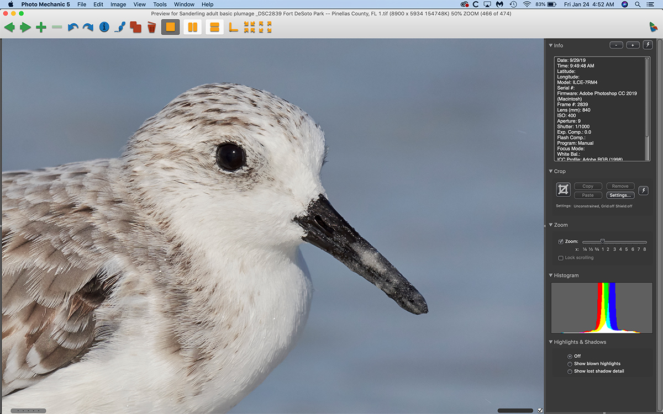The image size is (663, 414).
Task: Click 'Lens (mm): 840' in Info list
Action: pos(573,110)
